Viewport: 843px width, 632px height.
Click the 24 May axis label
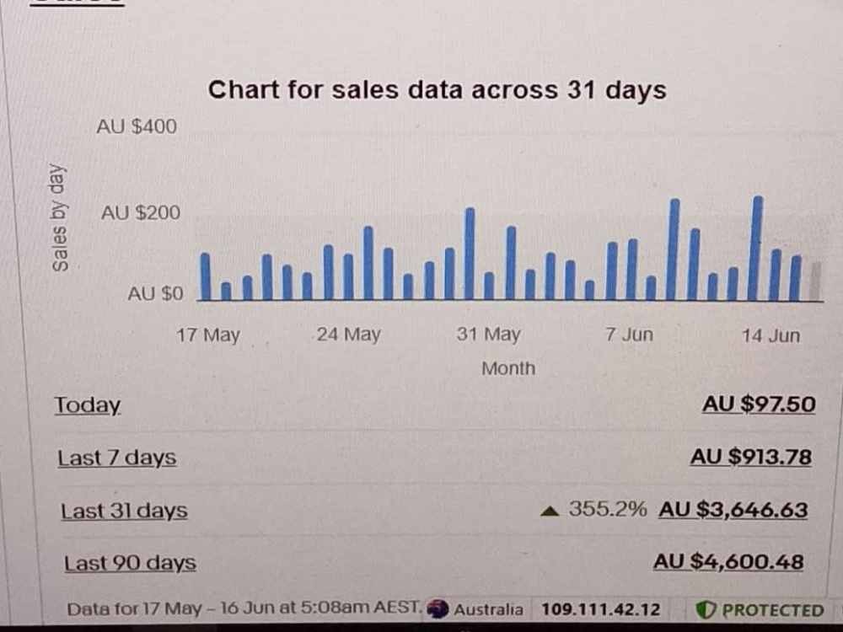[x=348, y=335]
